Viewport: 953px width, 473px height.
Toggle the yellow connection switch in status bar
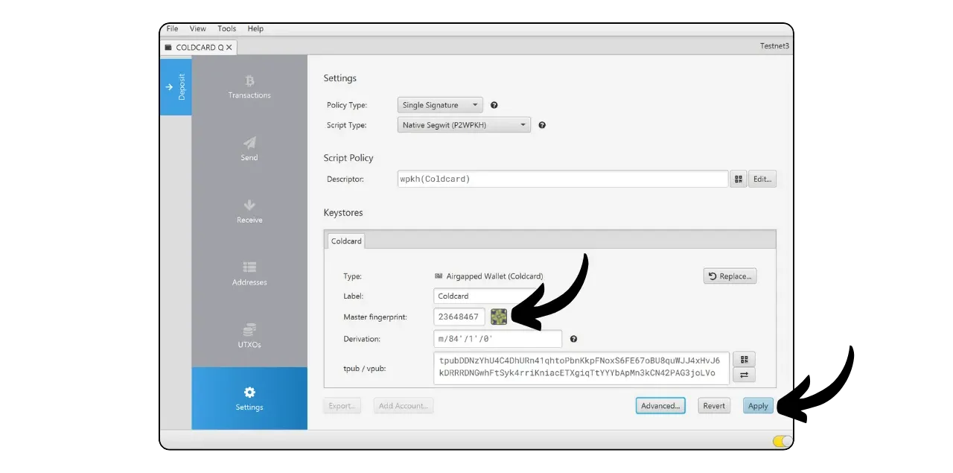tap(782, 442)
